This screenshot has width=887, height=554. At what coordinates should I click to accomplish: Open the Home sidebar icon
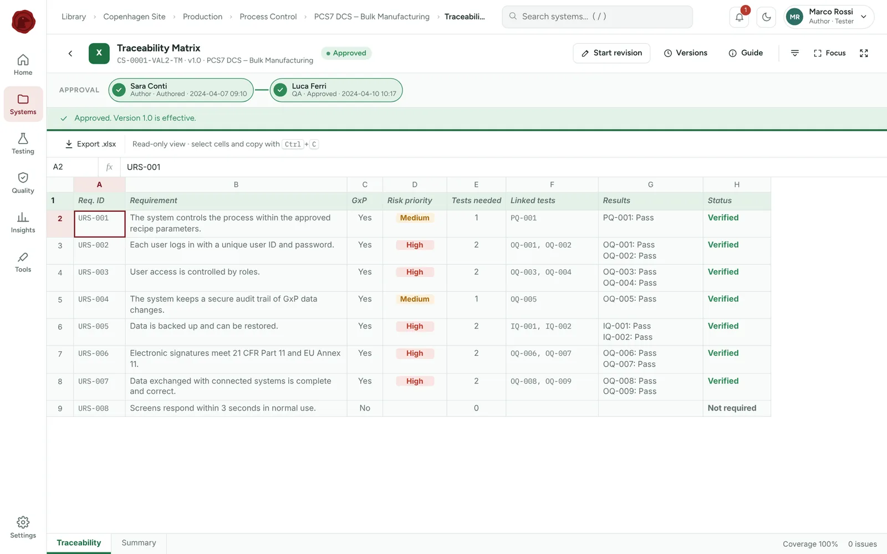click(x=23, y=65)
